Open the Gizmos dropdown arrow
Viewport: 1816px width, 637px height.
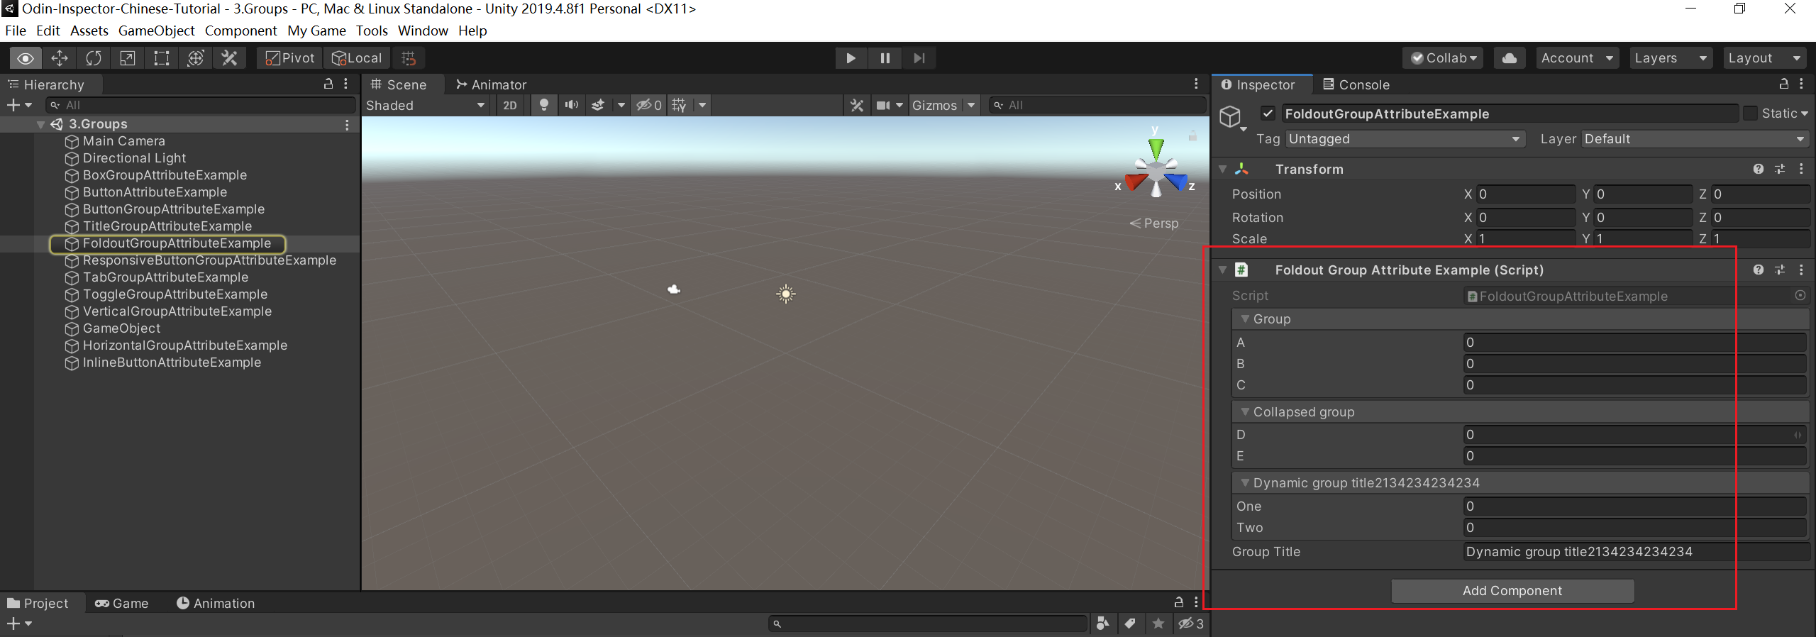click(971, 105)
